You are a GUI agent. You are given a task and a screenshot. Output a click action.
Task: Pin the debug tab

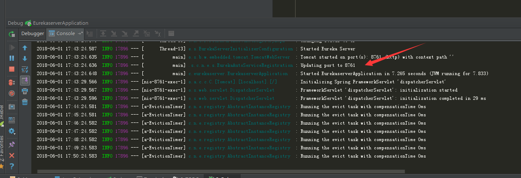pyautogui.click(x=12, y=145)
